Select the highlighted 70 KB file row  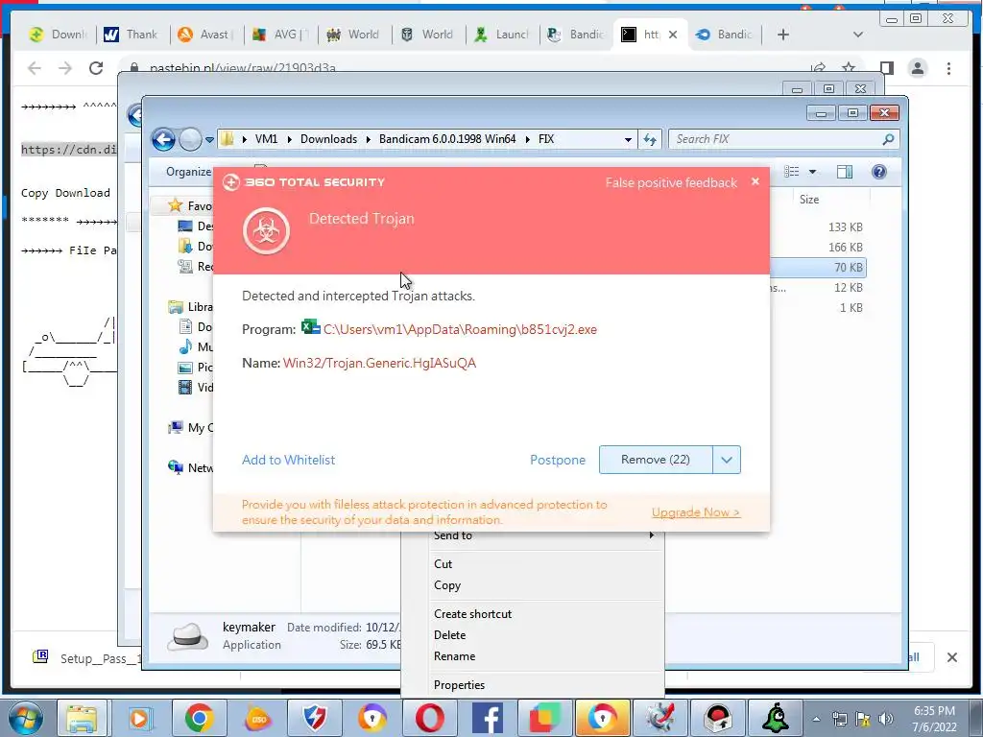818,268
